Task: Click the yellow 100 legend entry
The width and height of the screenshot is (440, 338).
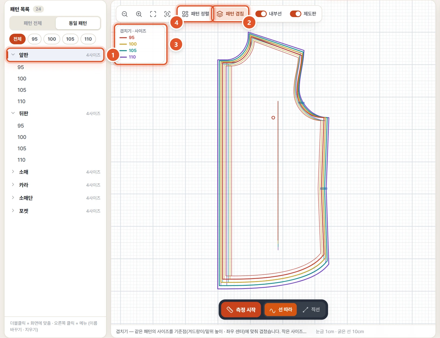Action: [128, 44]
